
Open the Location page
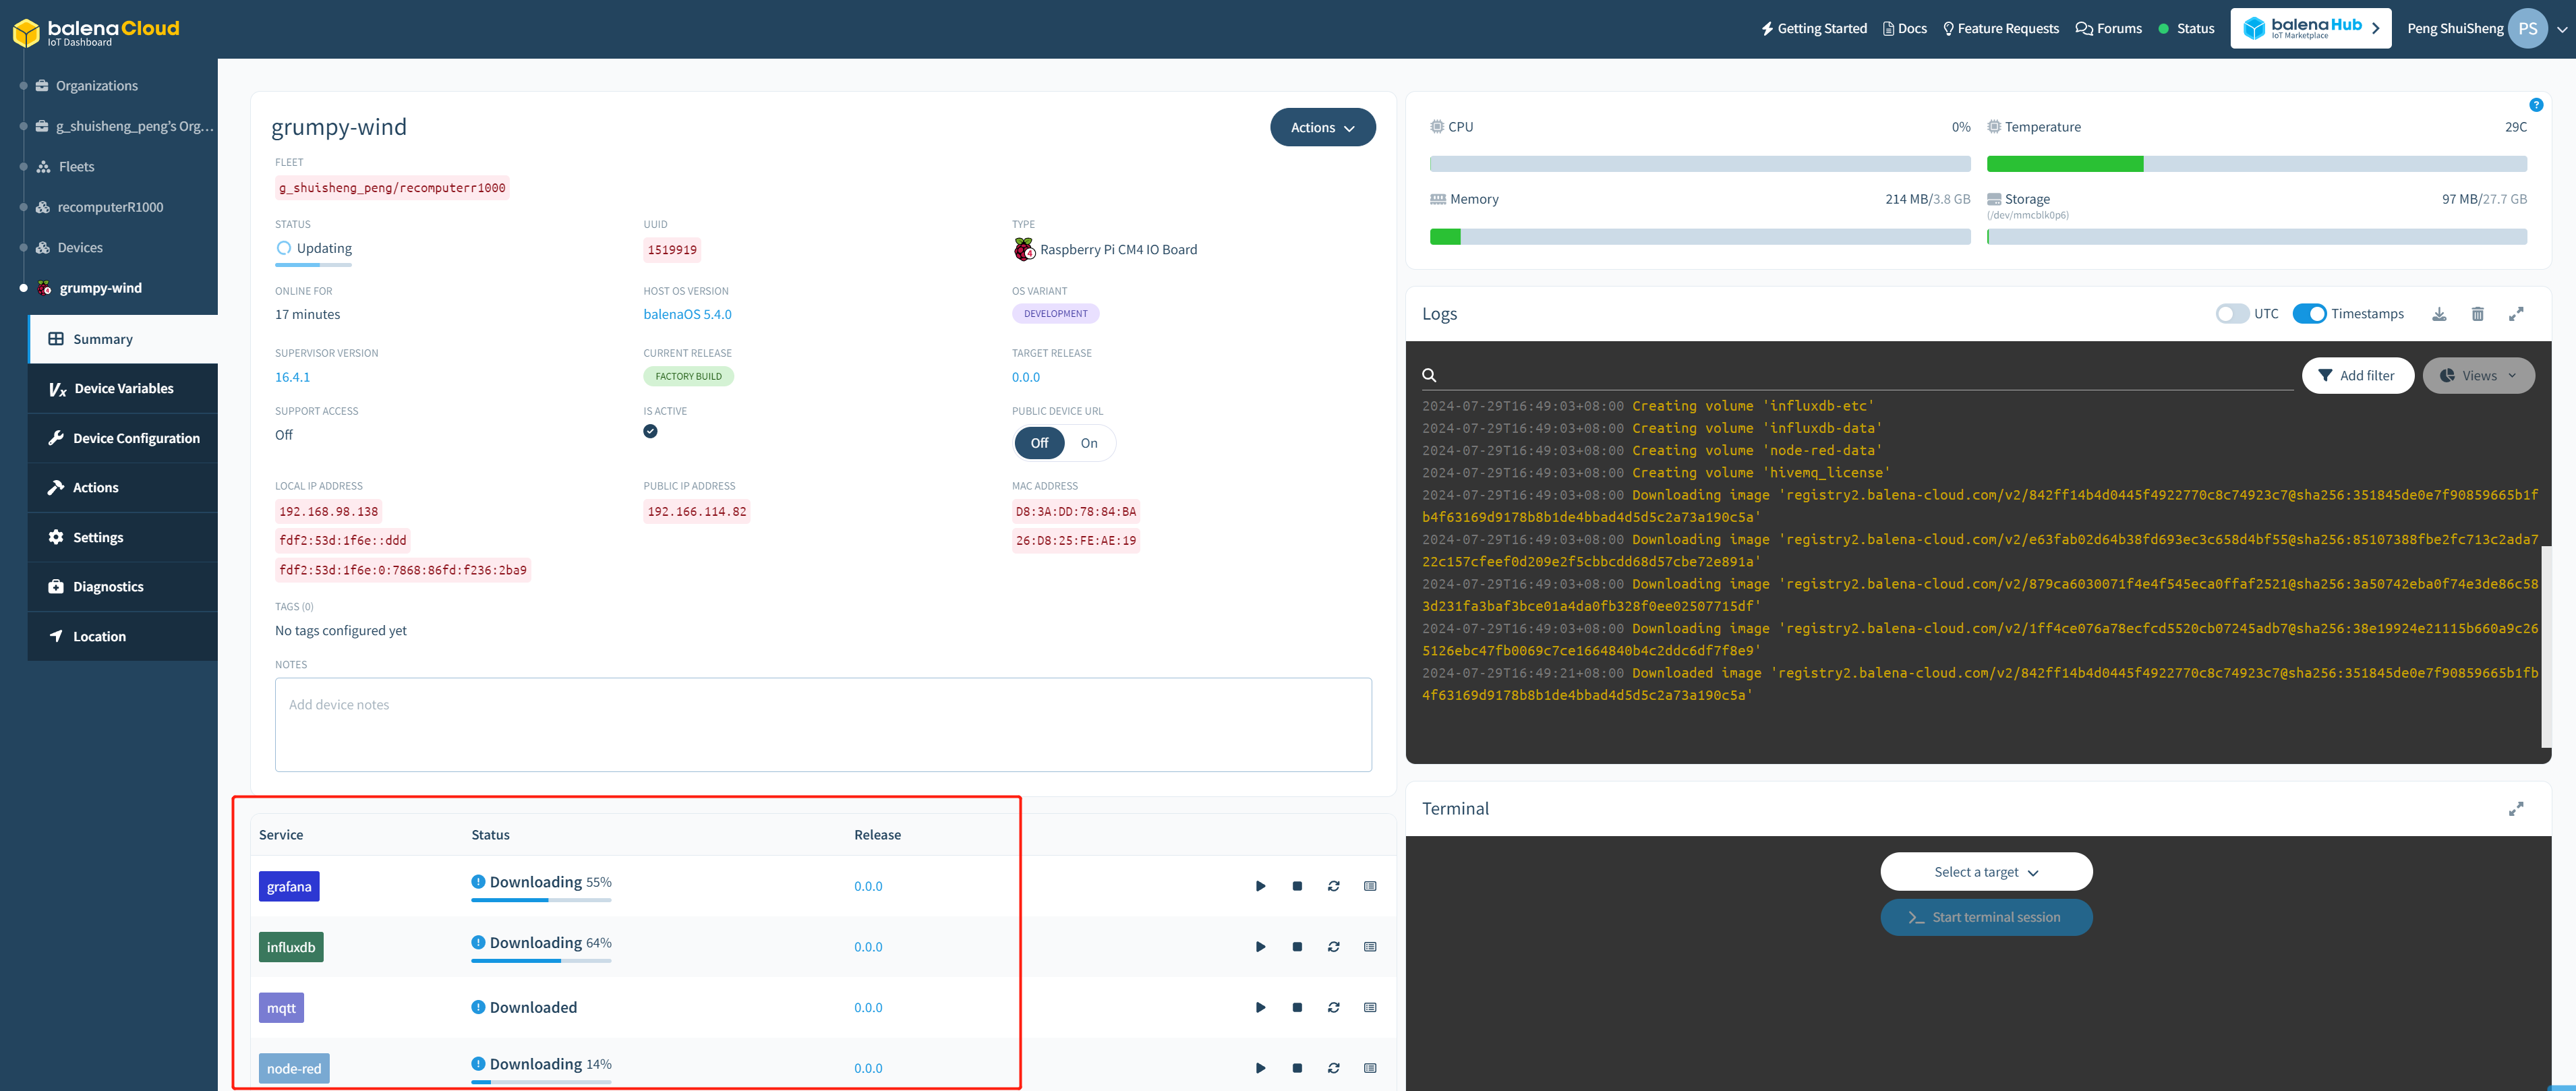tap(123, 636)
